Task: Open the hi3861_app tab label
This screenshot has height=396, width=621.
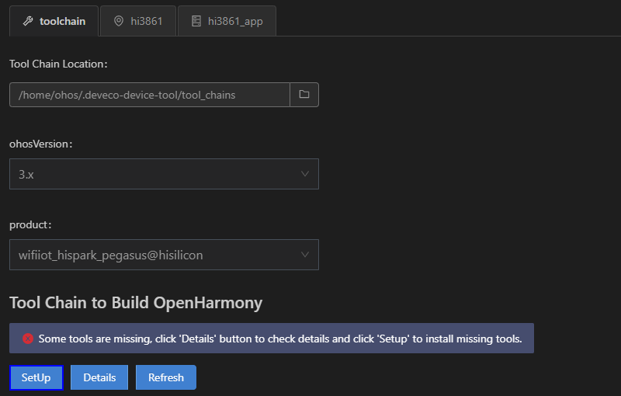Action: click(x=235, y=22)
